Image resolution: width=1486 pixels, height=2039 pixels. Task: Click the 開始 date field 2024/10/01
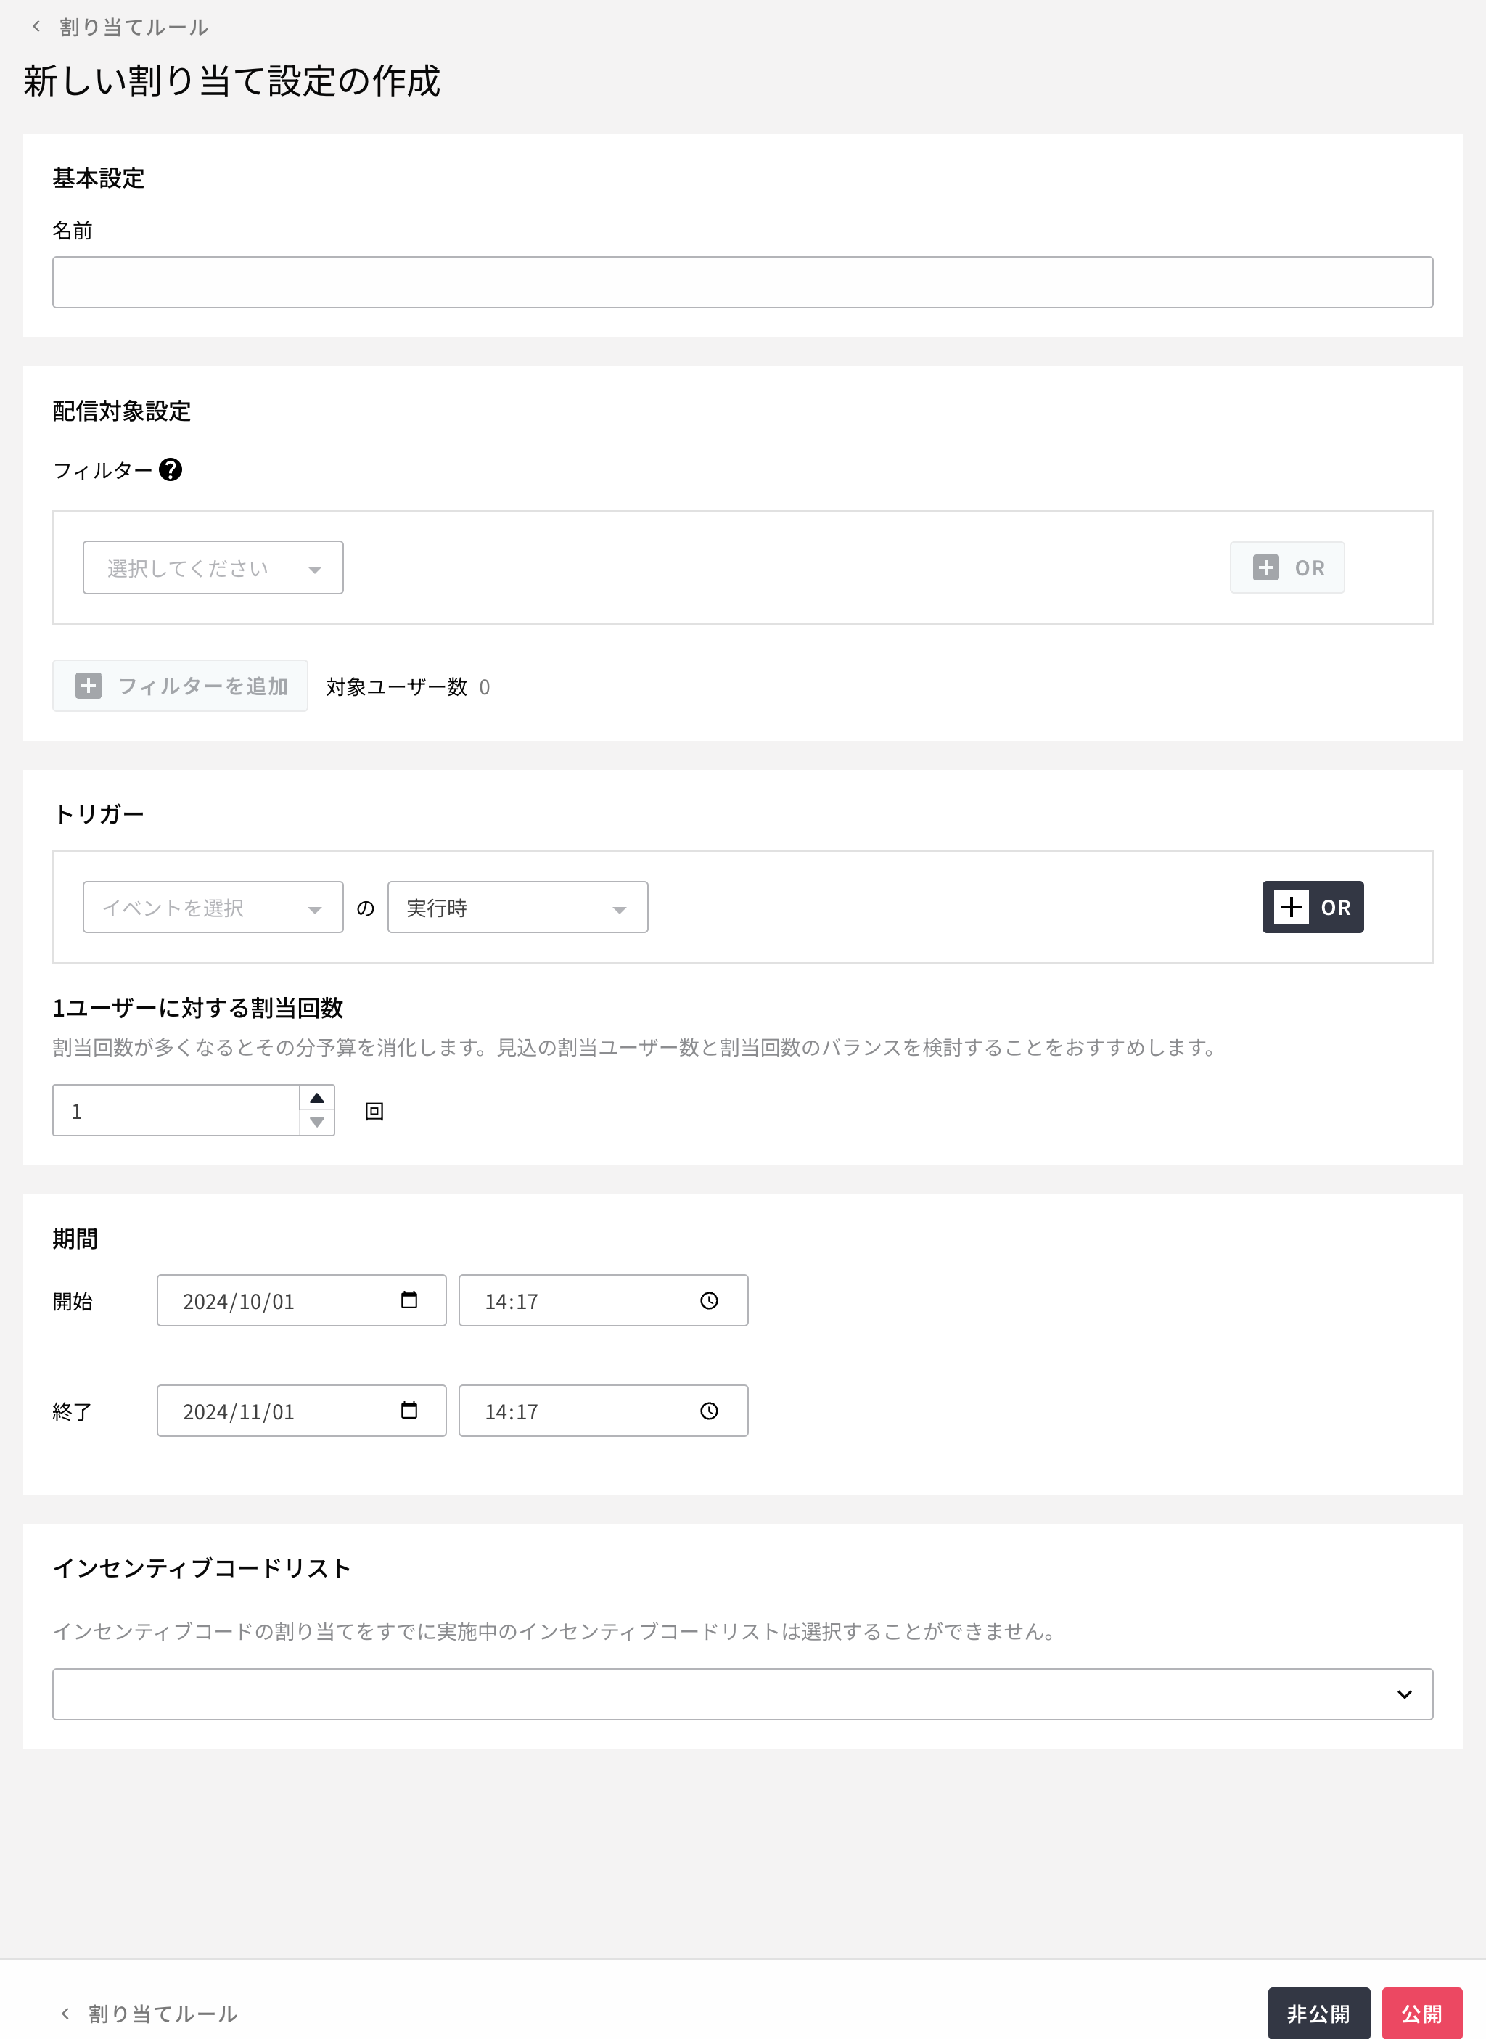pyautogui.click(x=301, y=1300)
